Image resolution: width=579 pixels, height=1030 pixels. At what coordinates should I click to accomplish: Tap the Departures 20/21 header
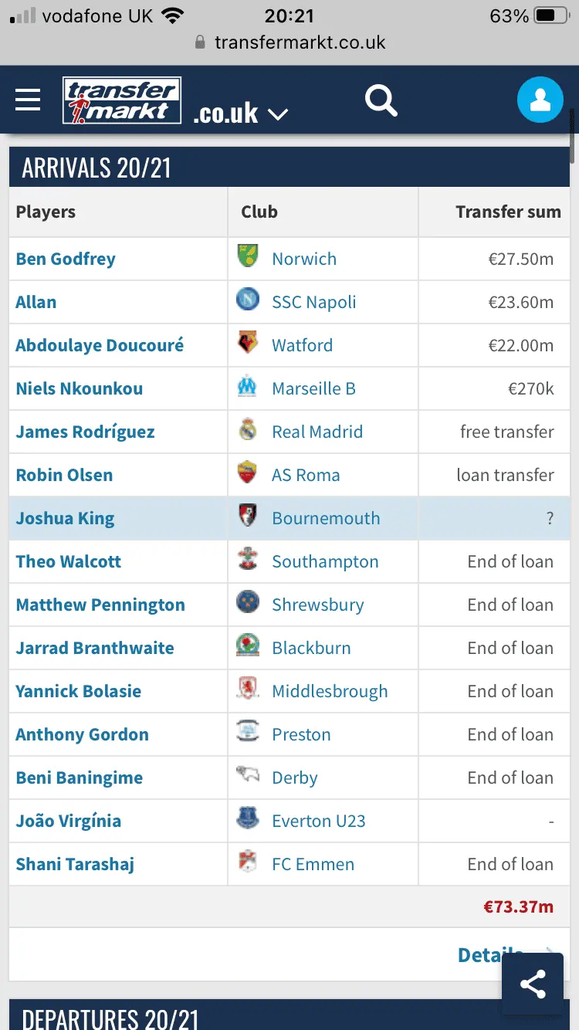tap(111, 1018)
